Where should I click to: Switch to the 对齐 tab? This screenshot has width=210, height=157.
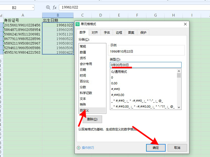coord(95,32)
